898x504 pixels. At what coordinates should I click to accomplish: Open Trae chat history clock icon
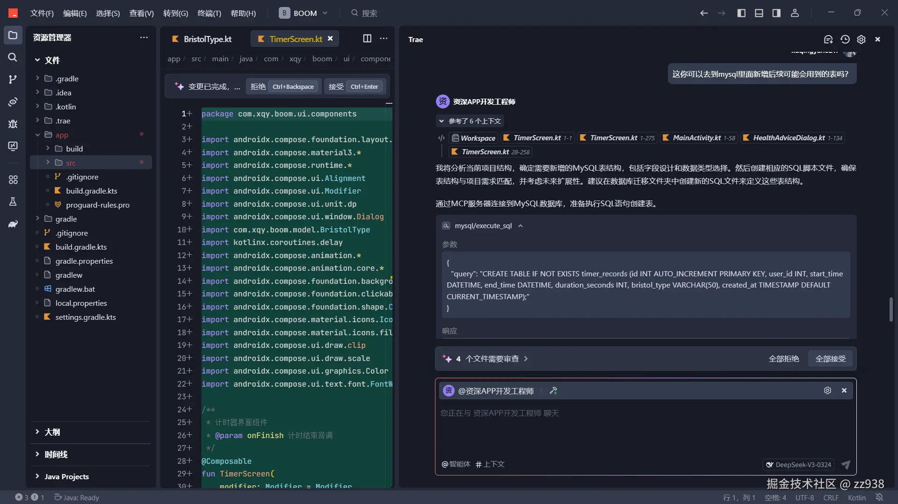click(845, 40)
